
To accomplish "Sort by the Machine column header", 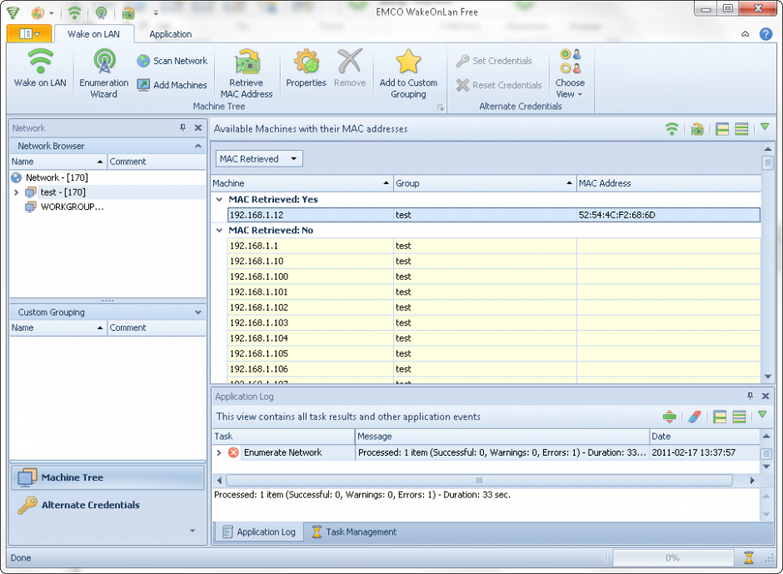I will [302, 183].
